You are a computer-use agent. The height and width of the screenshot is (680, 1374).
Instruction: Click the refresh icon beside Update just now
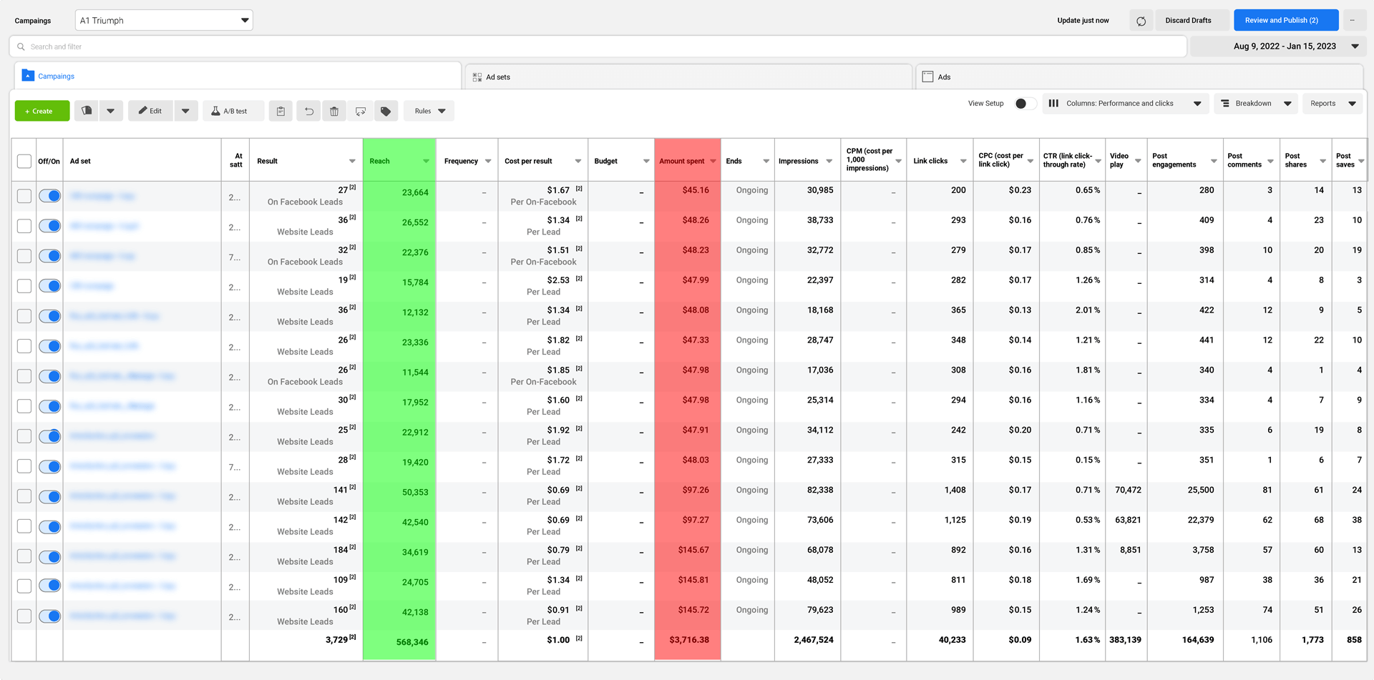1141,21
